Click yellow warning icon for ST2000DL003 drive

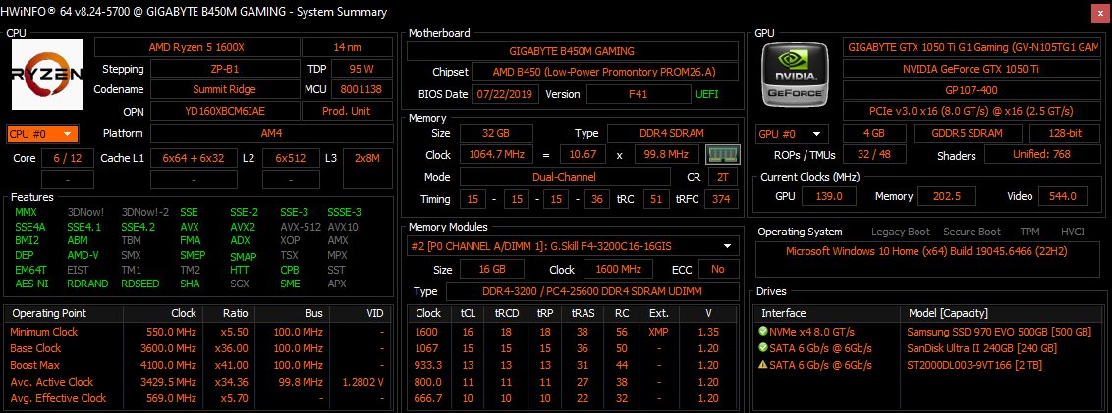pyautogui.click(x=762, y=365)
